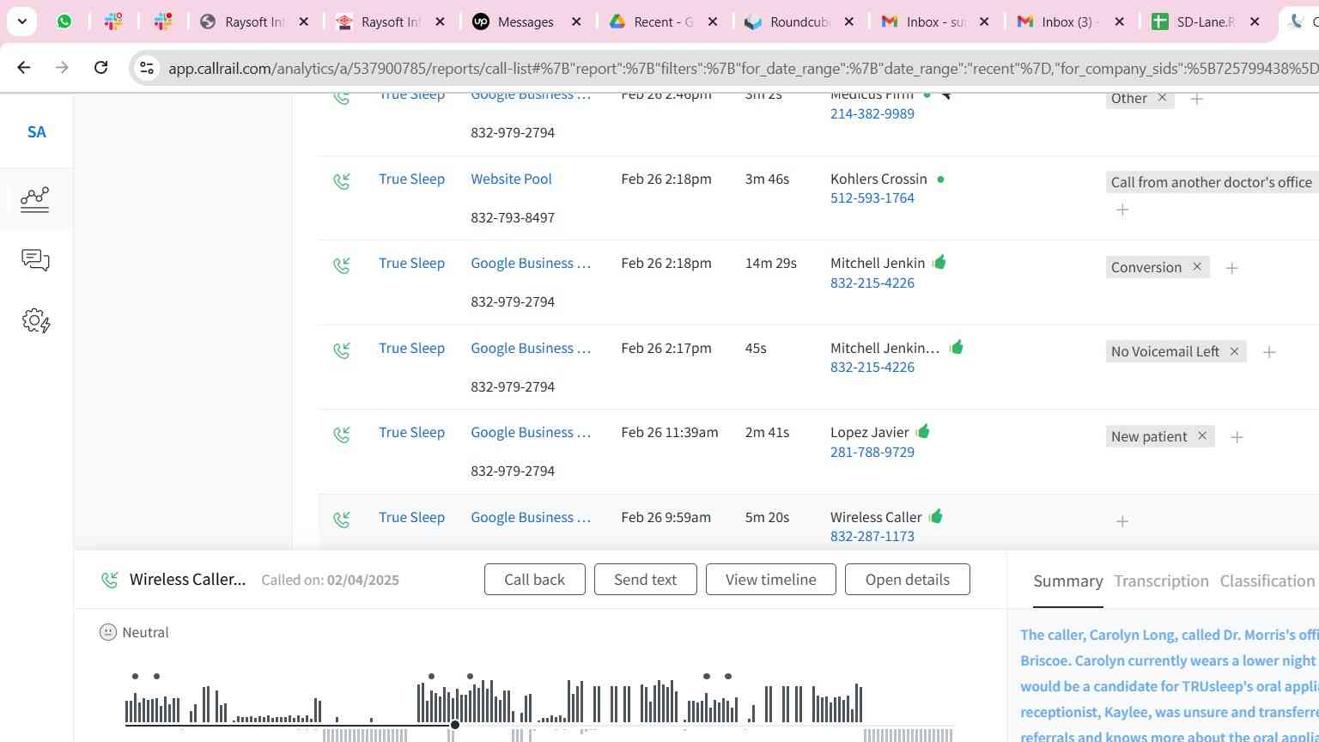Add tag next to Conversion tag

point(1231,268)
